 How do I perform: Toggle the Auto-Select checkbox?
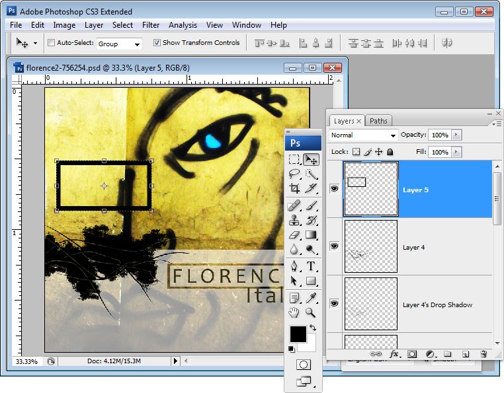(x=51, y=43)
